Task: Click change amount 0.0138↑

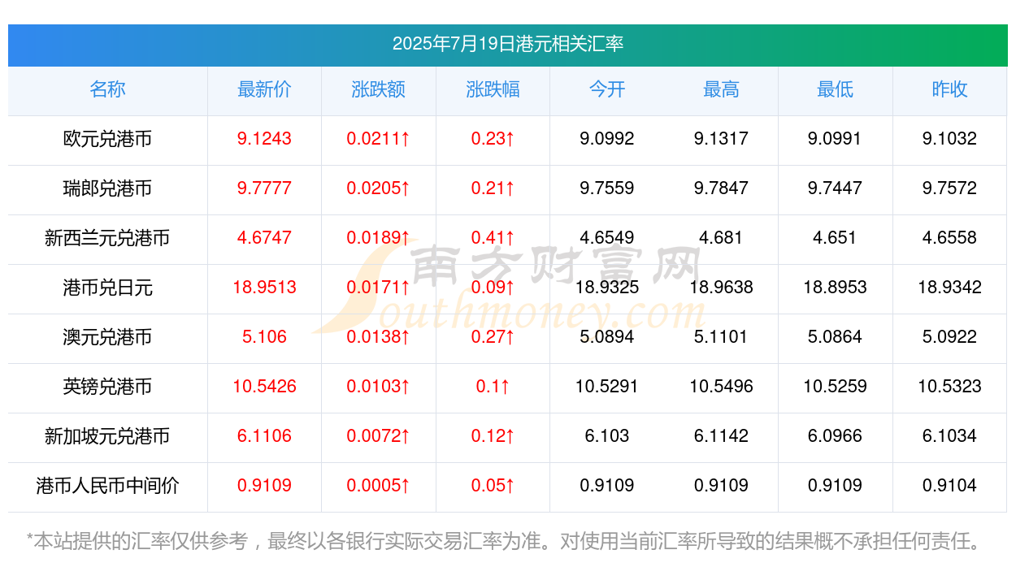Action: point(379,337)
